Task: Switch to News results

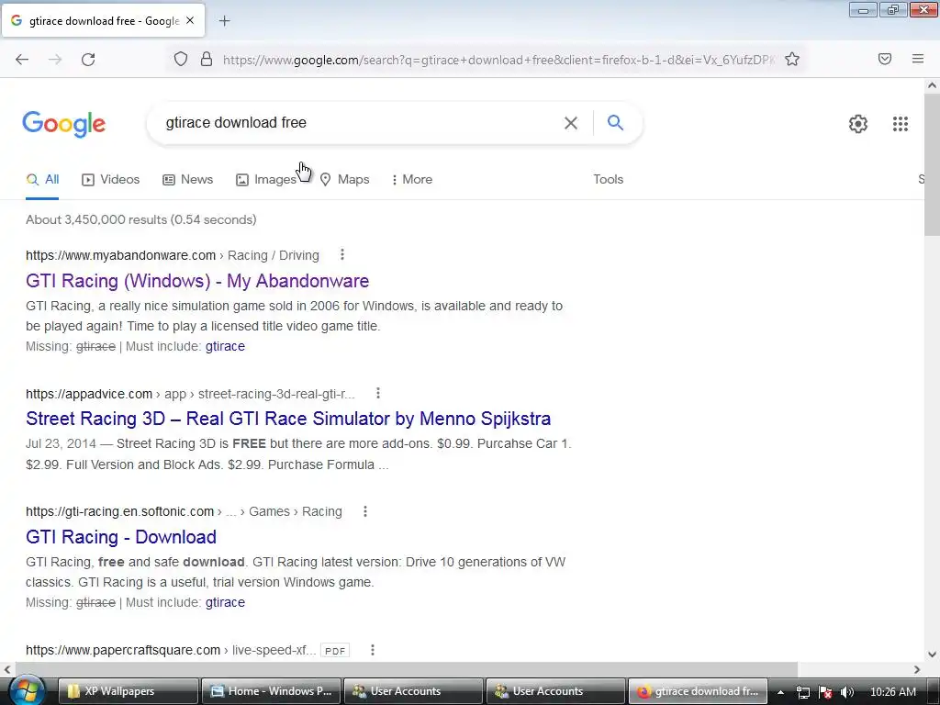Action: pyautogui.click(x=187, y=179)
